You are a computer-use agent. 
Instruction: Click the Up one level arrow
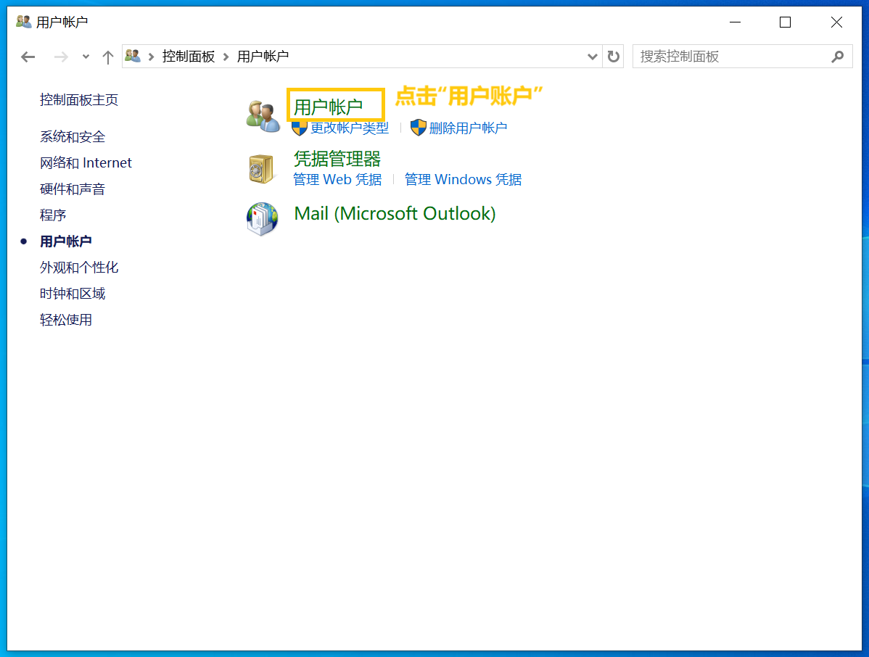108,57
